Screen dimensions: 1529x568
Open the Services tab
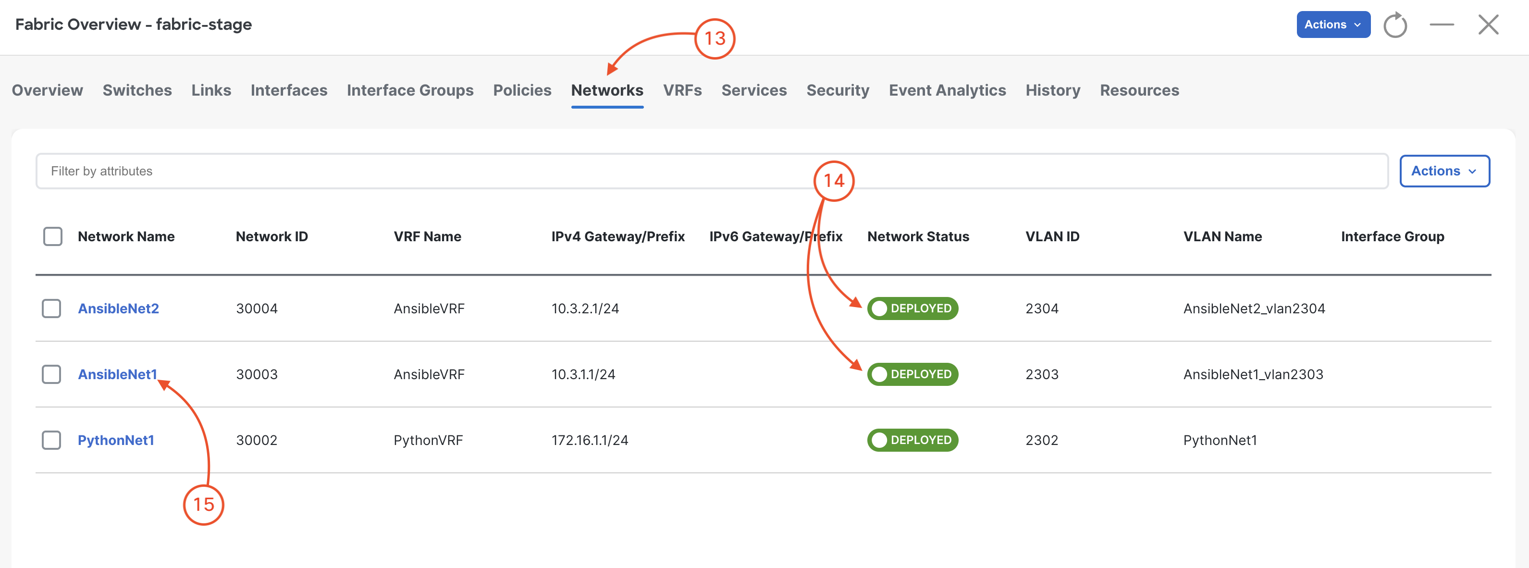754,90
